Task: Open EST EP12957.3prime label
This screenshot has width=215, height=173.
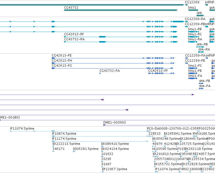Action: pos(115,169)
